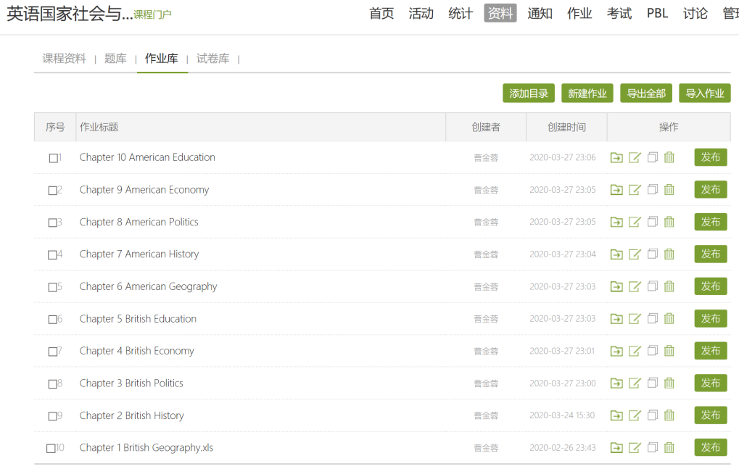Copy the Chapter 8 American Politics assignment

[x=652, y=222]
